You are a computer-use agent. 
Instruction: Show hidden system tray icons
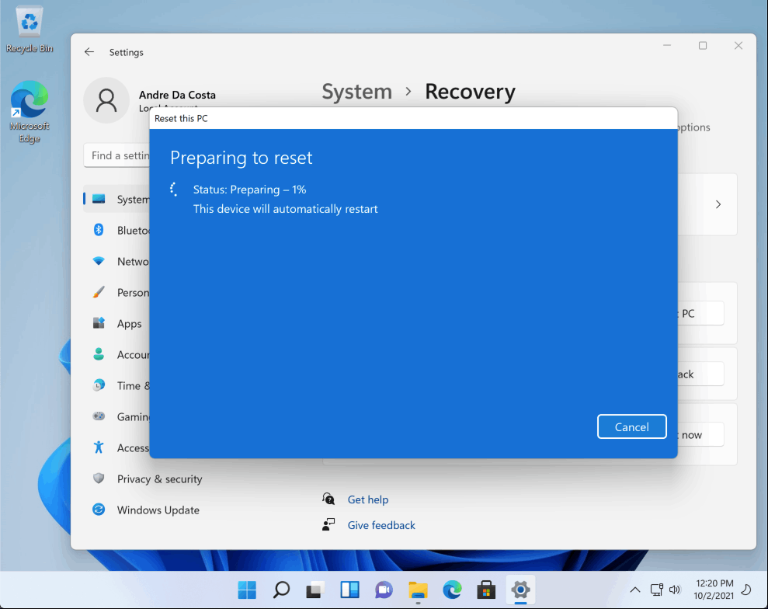coord(634,590)
